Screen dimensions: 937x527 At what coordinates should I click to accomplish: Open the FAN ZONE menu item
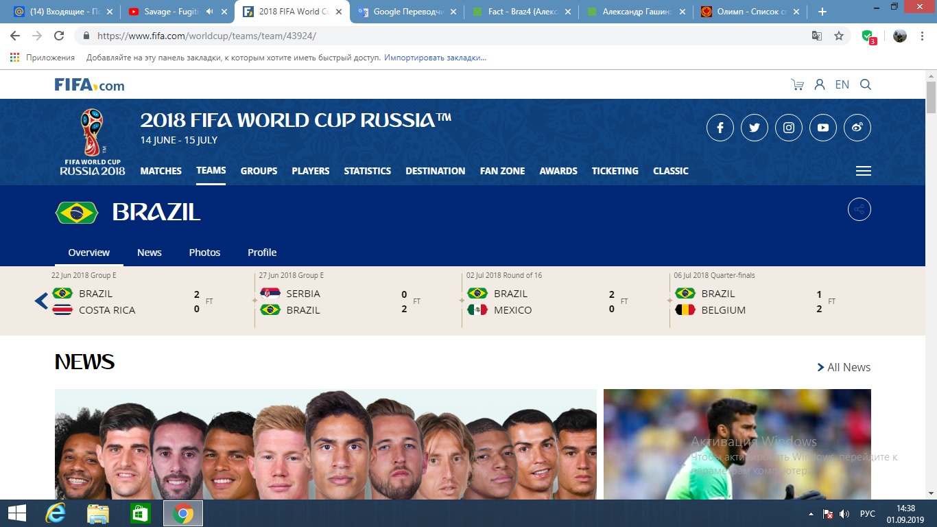[502, 171]
